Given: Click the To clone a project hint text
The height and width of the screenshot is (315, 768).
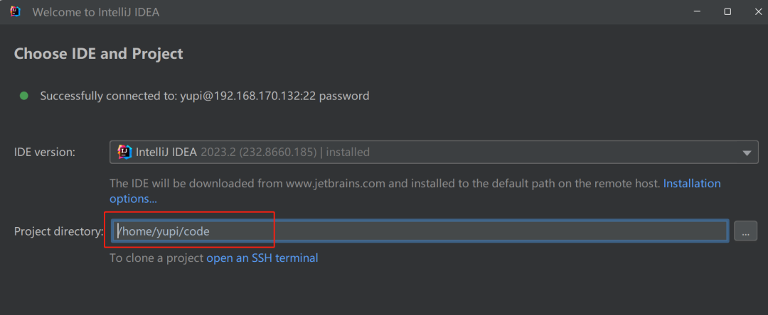Looking at the screenshot, I should click(156, 258).
